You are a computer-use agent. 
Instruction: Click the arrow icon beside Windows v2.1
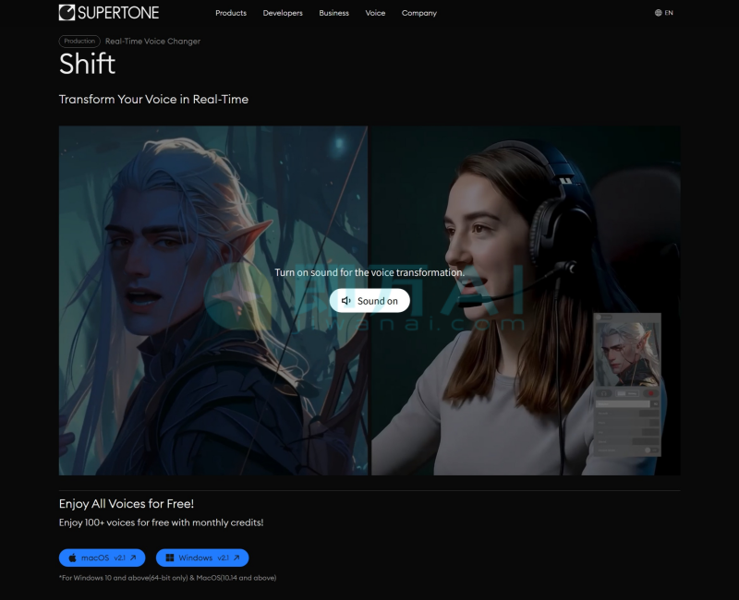(x=236, y=558)
